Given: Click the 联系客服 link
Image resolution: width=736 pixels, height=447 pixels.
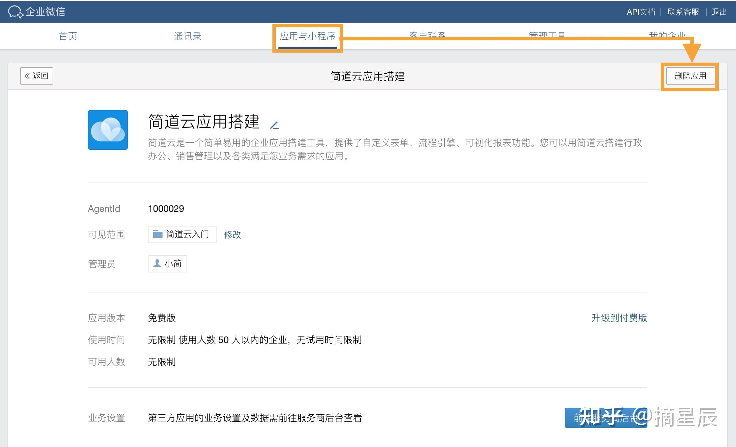Looking at the screenshot, I should (x=683, y=12).
